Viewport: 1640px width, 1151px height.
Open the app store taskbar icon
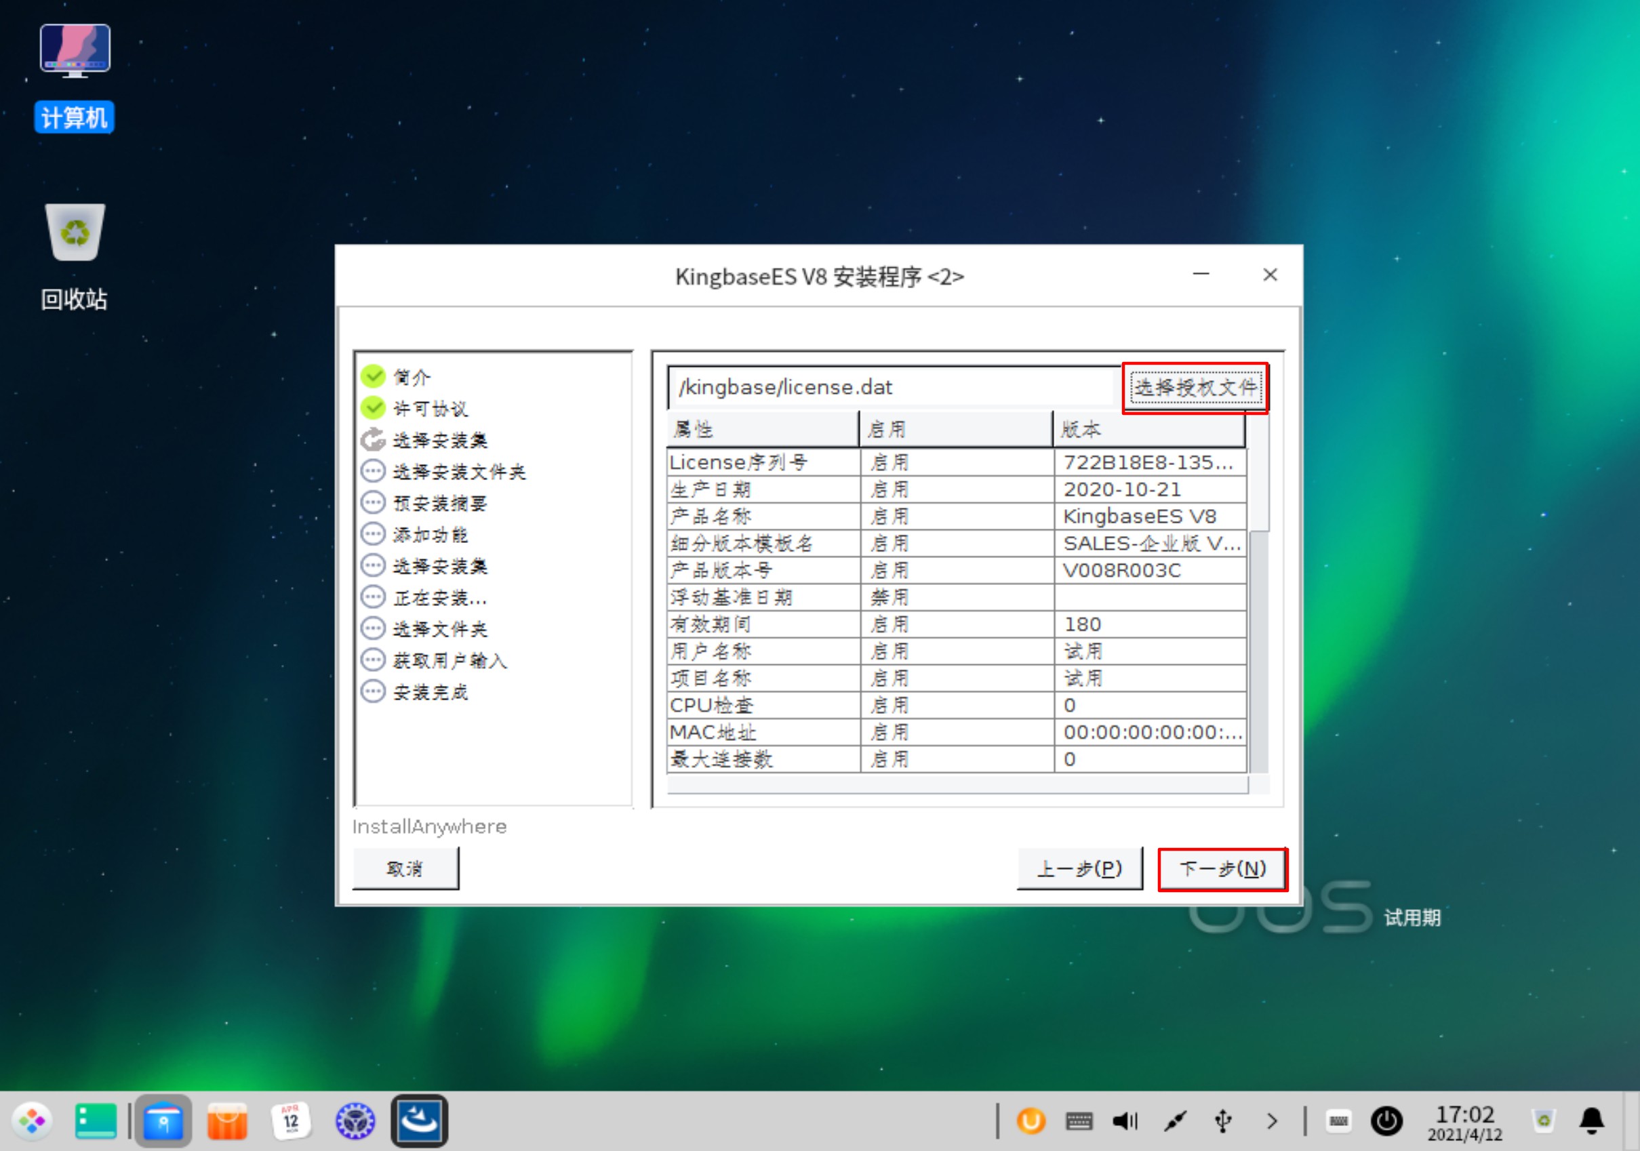(227, 1121)
